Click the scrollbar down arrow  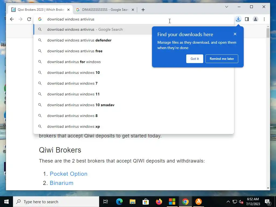pyautogui.click(x=268, y=188)
